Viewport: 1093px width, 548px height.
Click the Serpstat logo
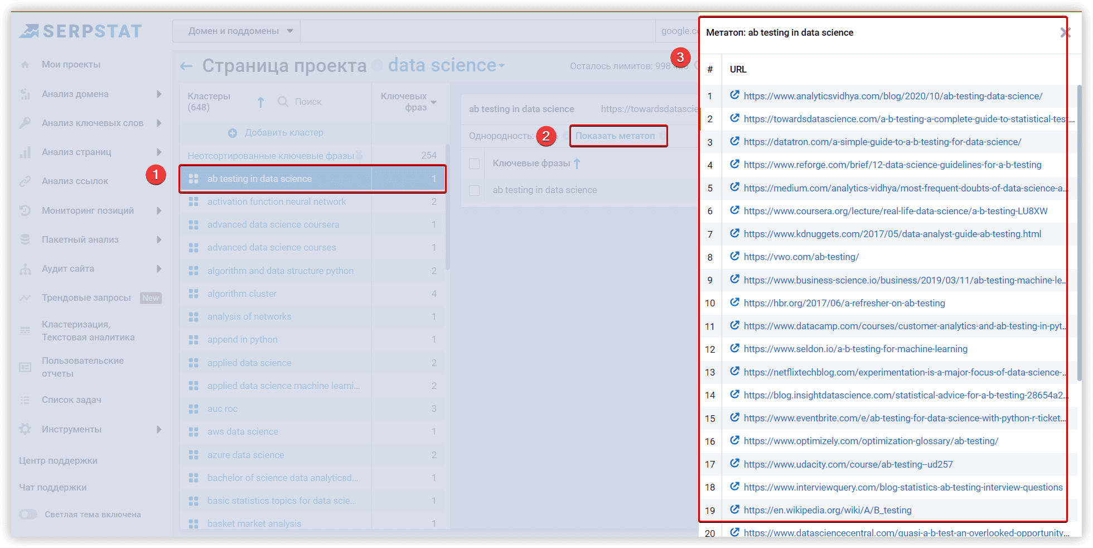click(x=81, y=31)
